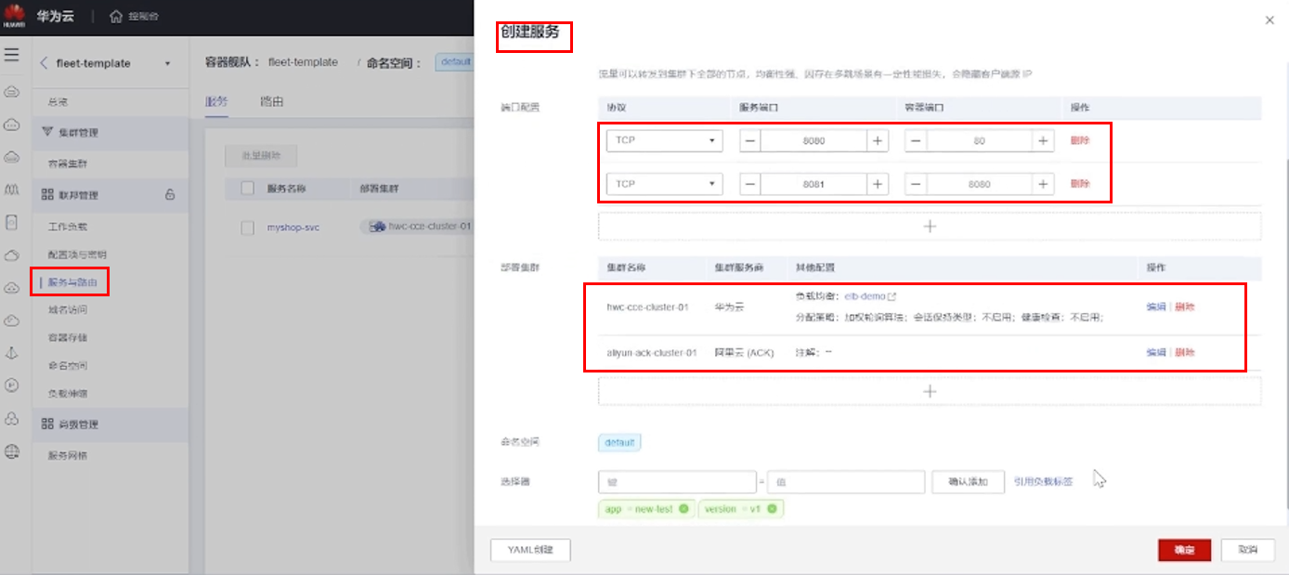Viewport: 1289px width, 575px height.
Task: Click the lock icon beside 联邦管理
Action: pyautogui.click(x=169, y=195)
